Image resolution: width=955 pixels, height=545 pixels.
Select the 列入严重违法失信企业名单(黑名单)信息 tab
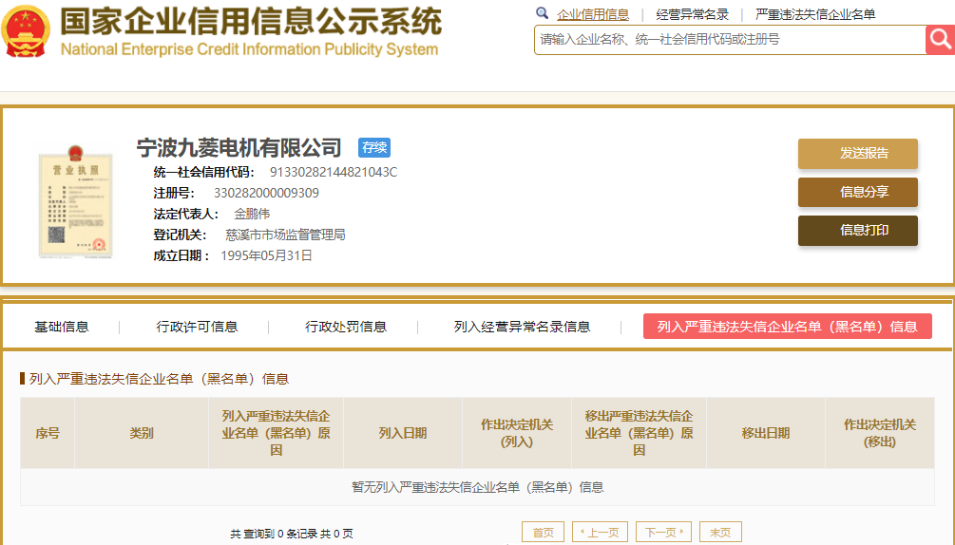[x=788, y=327]
